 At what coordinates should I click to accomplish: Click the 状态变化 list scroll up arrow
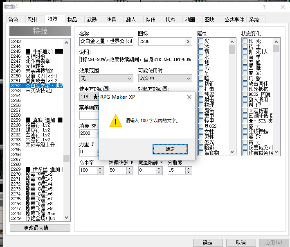[277, 42]
